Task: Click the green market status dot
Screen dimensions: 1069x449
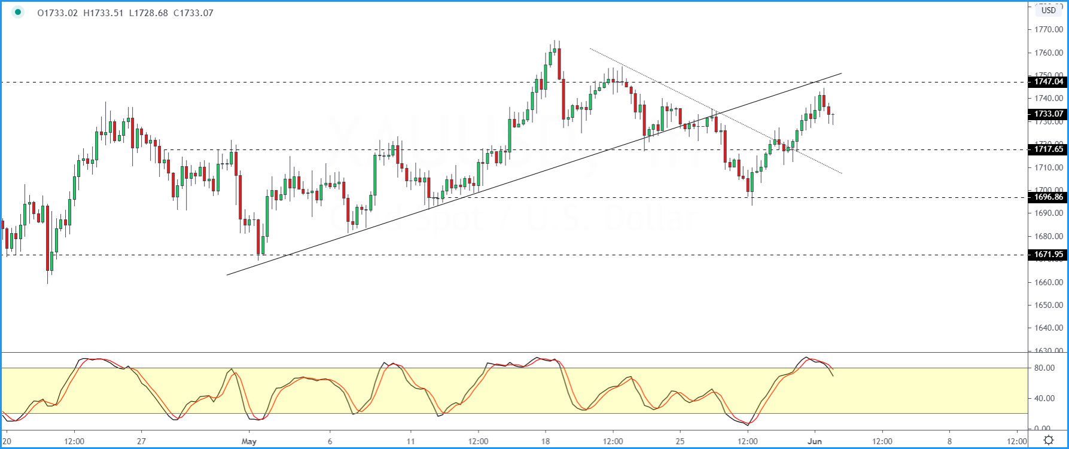Action: pyautogui.click(x=18, y=12)
